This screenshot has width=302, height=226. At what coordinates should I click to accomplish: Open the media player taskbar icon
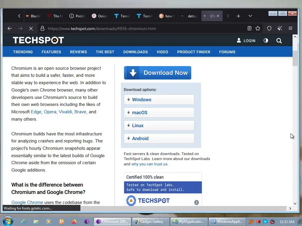point(49,222)
